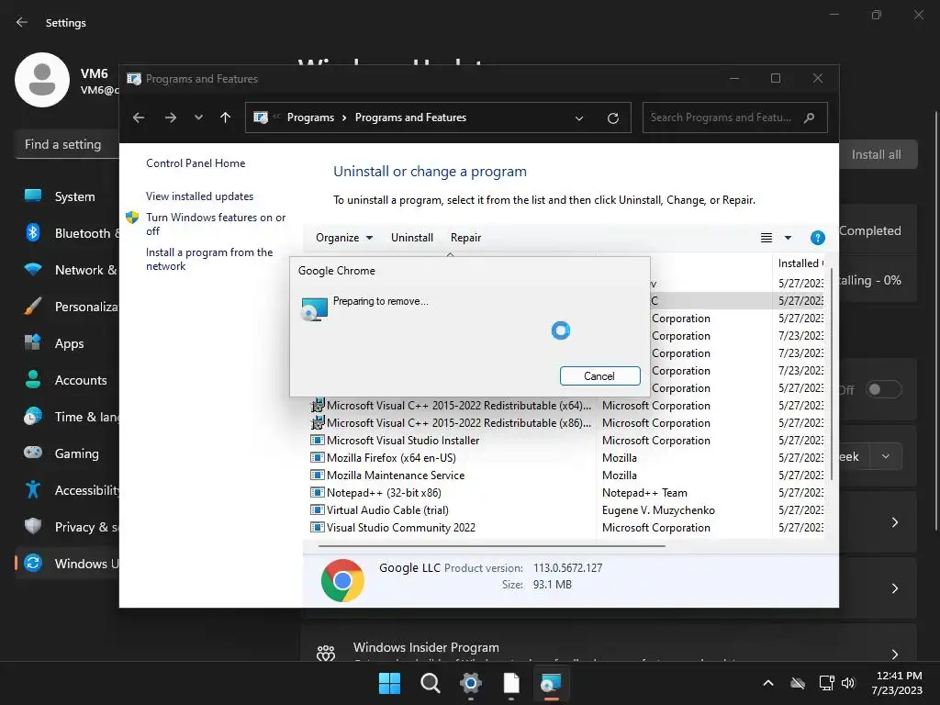This screenshot has width=940, height=705.
Task: Open taskbar Search
Action: point(430,683)
